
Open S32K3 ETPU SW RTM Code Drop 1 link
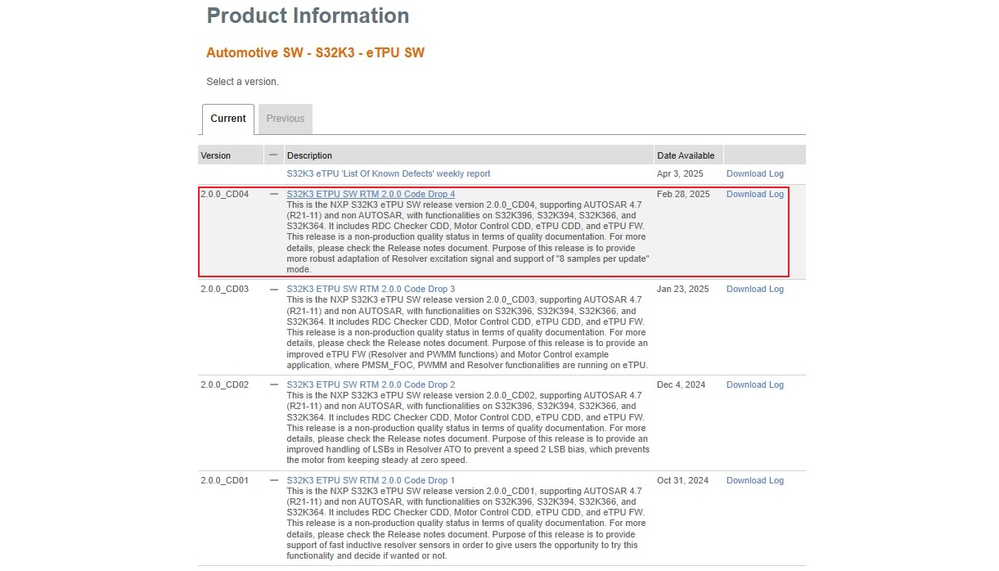(371, 481)
